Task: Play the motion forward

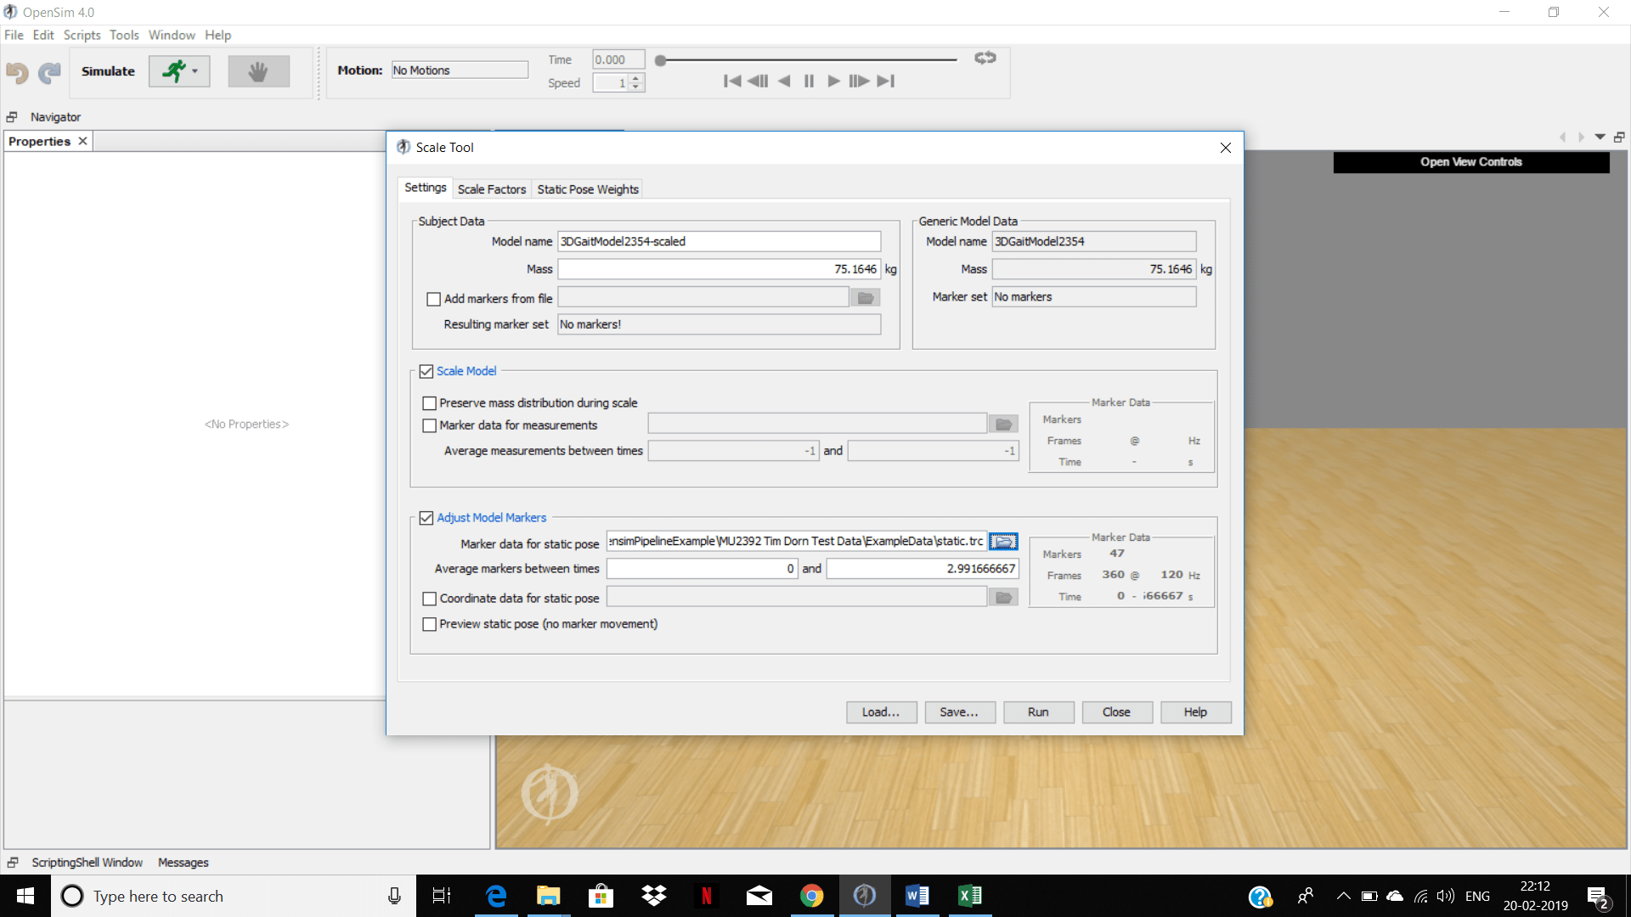Action: (833, 81)
